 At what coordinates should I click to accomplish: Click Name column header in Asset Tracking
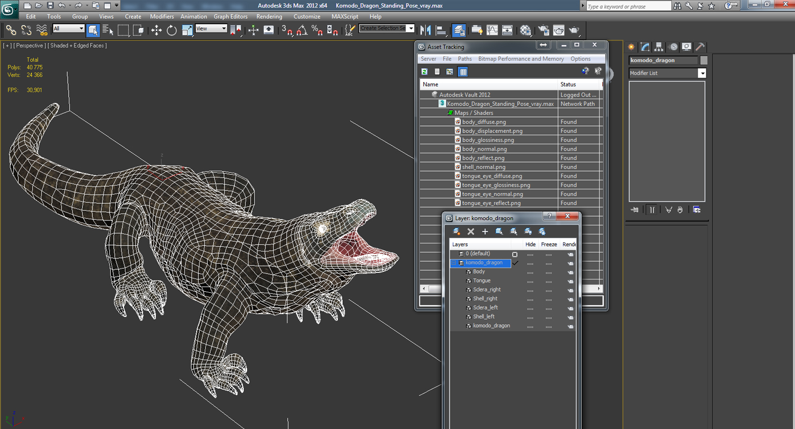click(489, 84)
